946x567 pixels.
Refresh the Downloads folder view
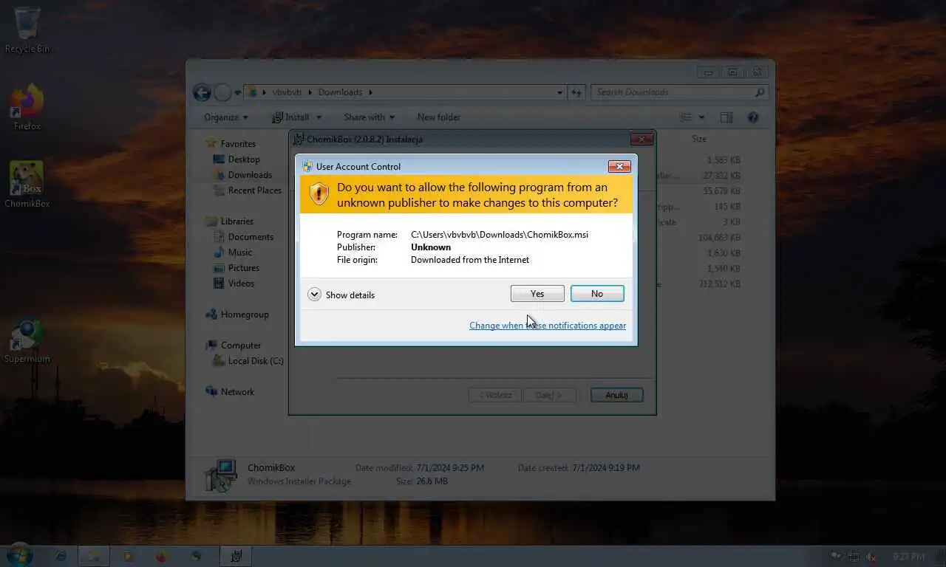point(576,92)
